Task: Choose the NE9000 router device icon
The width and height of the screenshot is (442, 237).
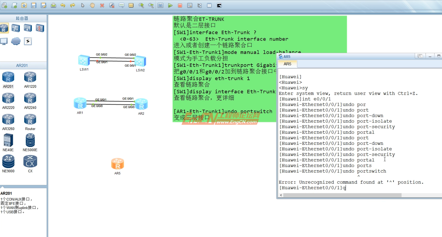Action: click(8, 161)
